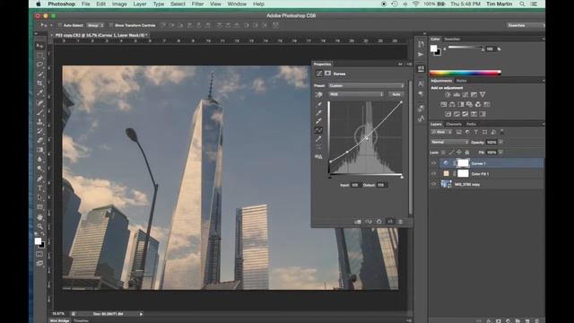This screenshot has width=574, height=323.
Task: Select the Zoom tool in toolbox
Action: (39, 226)
